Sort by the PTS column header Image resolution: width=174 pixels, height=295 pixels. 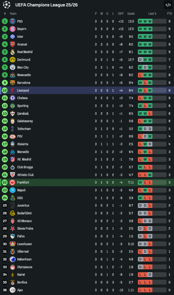point(169,14)
